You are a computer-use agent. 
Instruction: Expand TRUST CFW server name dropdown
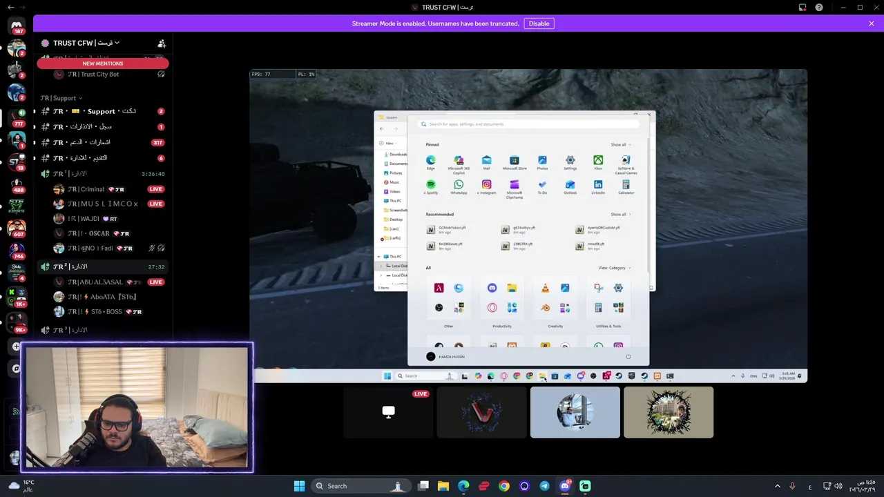(86, 43)
